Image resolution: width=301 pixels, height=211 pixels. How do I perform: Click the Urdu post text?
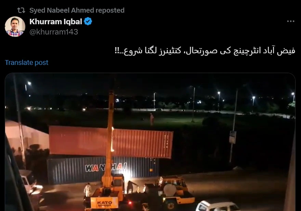click(x=205, y=51)
